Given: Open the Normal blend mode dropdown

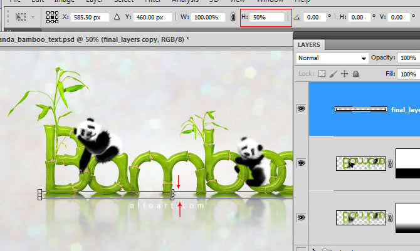Looking at the screenshot, I should (x=332, y=58).
